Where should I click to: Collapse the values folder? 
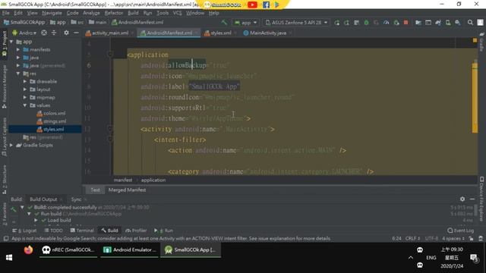pyautogui.click(x=25, y=105)
